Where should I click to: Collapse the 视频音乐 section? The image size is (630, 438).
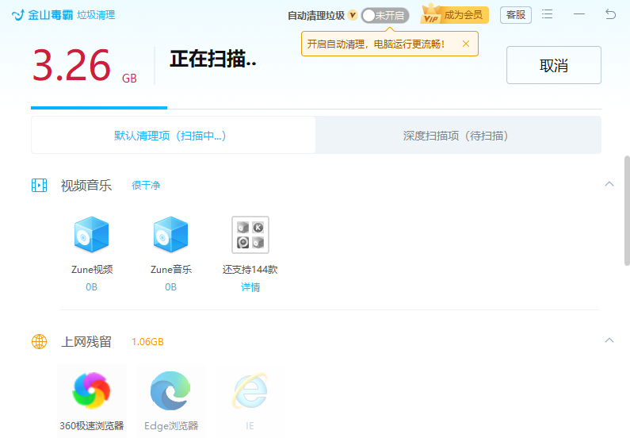(x=609, y=184)
